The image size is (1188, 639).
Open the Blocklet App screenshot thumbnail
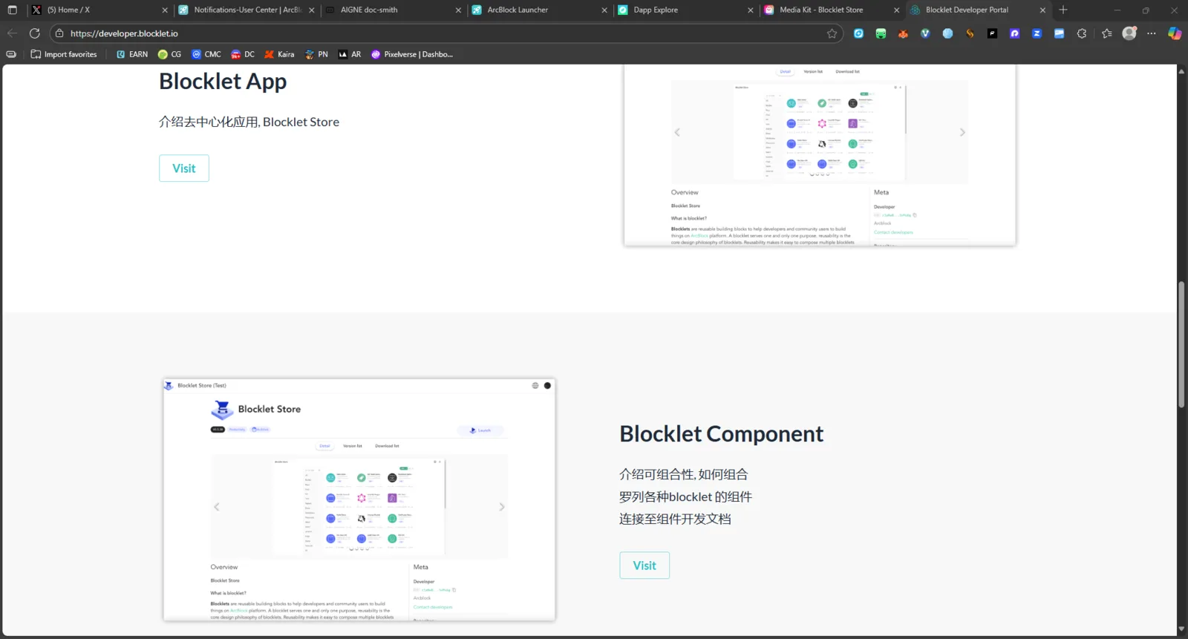coord(820,155)
